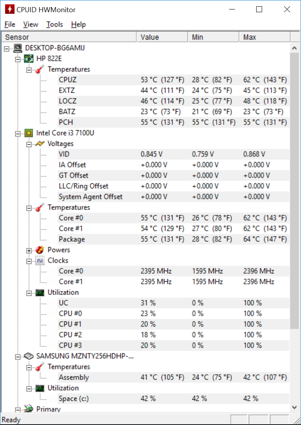Open the Tools menu
The image size is (301, 425).
(55, 24)
